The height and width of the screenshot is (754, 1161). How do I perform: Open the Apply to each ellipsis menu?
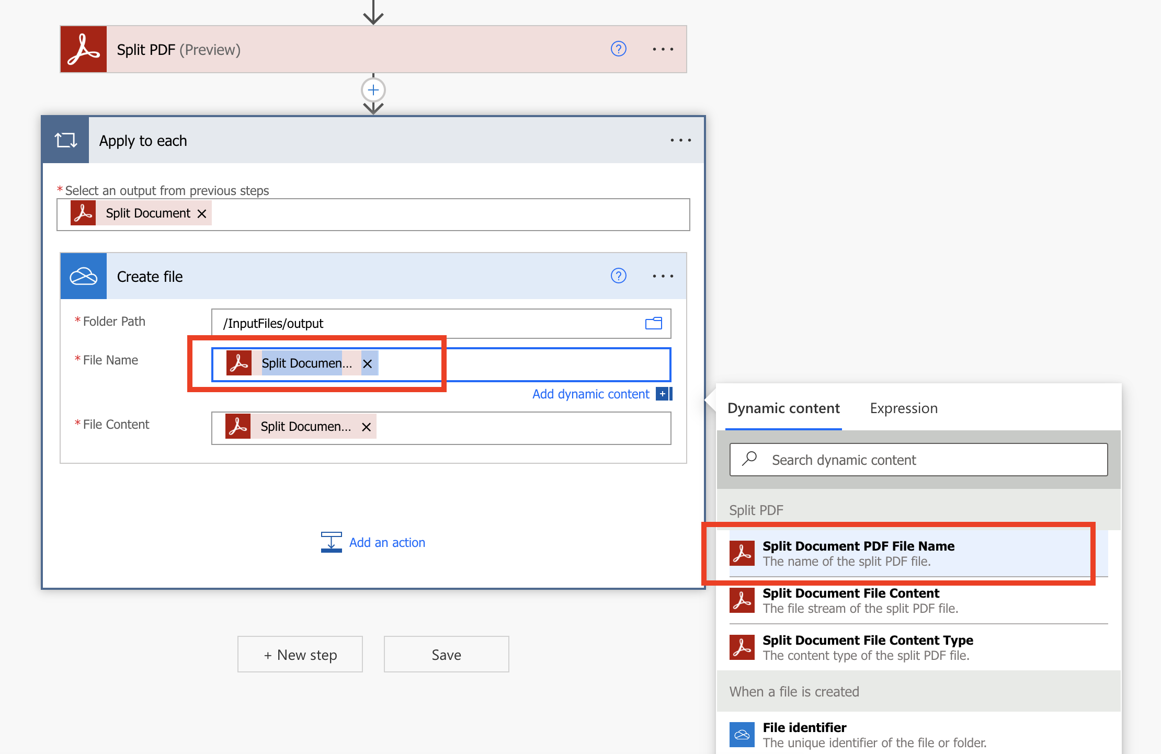[x=680, y=140]
